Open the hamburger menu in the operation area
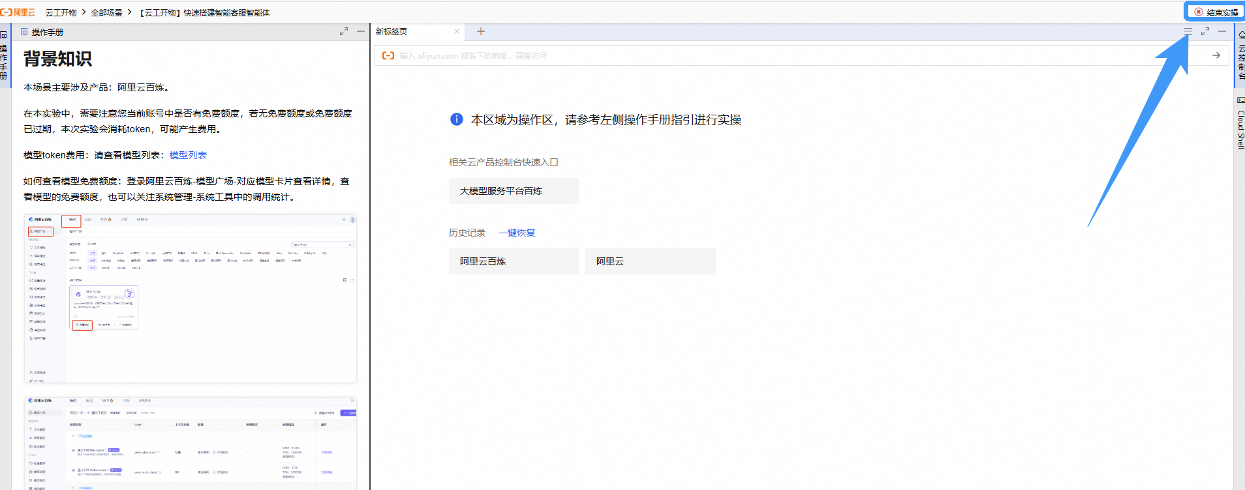The height and width of the screenshot is (490, 1245). click(1188, 31)
